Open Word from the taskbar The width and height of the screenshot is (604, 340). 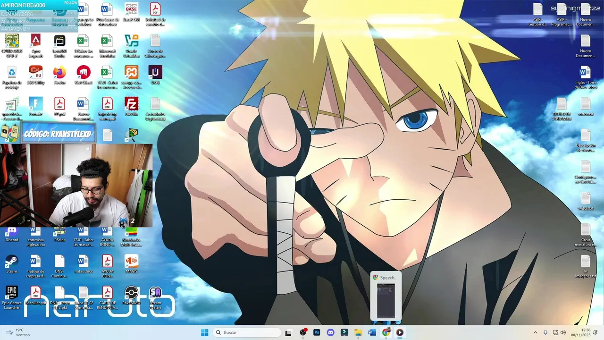[372, 332]
